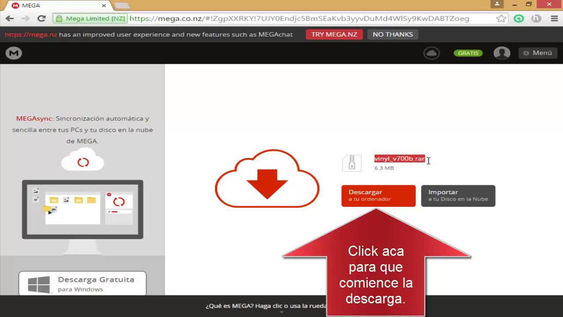Click the ¿Qué es MEGA? bottom bar
Viewport: 563px width, 317px height.
[x=266, y=306]
